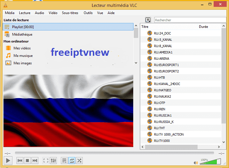Click stream icon beside RU:REN
Image resolution: width=229 pixels, height=168 pixels.
point(150,109)
